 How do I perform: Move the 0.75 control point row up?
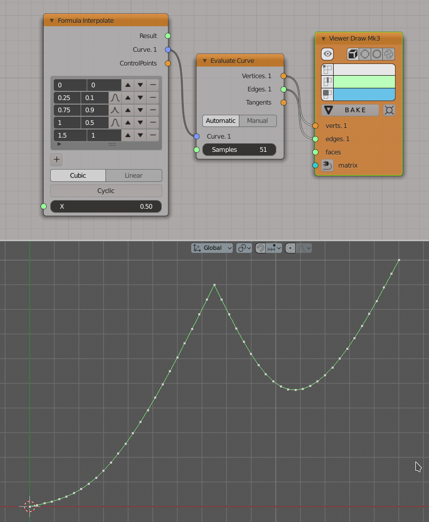point(128,110)
